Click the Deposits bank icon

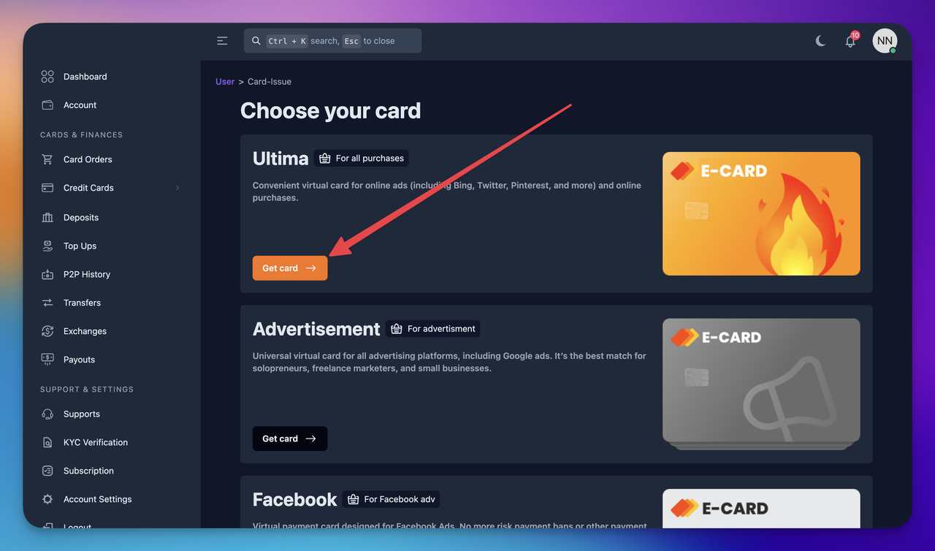(x=47, y=217)
